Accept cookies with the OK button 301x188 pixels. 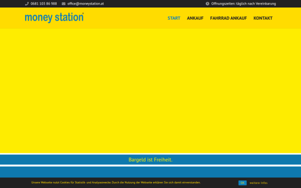coord(242,183)
